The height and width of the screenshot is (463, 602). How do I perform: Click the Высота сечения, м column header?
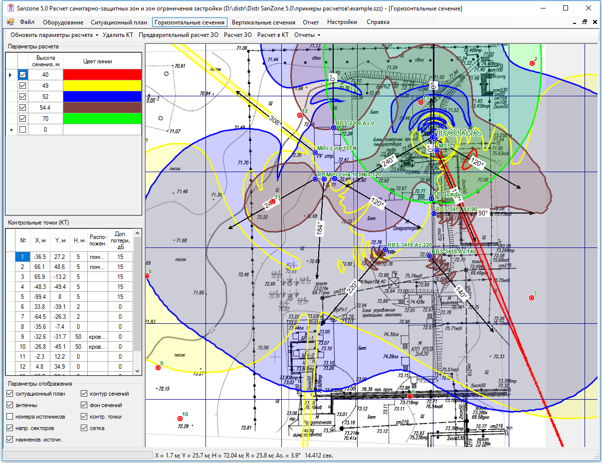[x=45, y=61]
